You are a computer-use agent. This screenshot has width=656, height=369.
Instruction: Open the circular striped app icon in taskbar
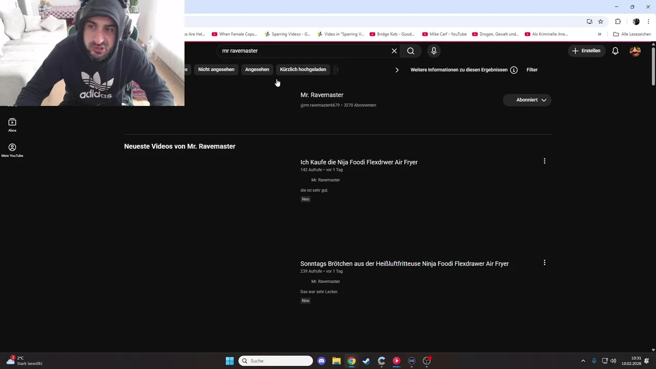[412, 361]
